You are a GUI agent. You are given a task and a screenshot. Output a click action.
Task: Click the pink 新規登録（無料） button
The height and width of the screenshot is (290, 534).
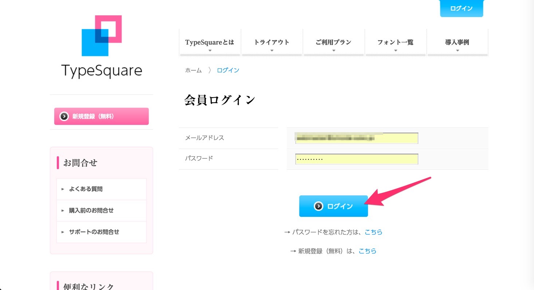(x=101, y=116)
